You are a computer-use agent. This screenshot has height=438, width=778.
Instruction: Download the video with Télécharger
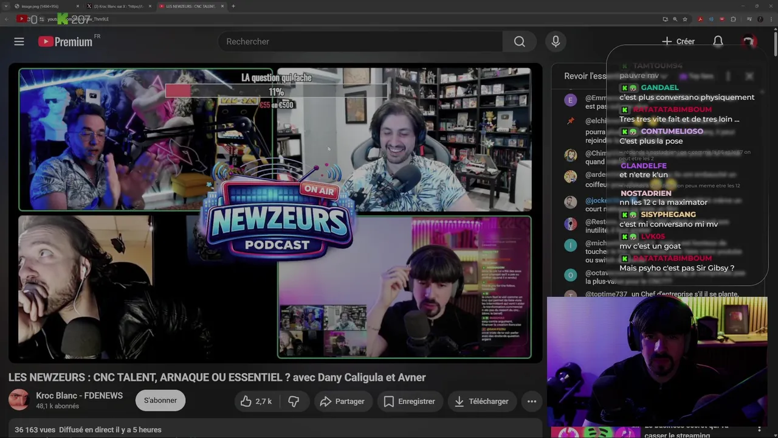[482, 401]
